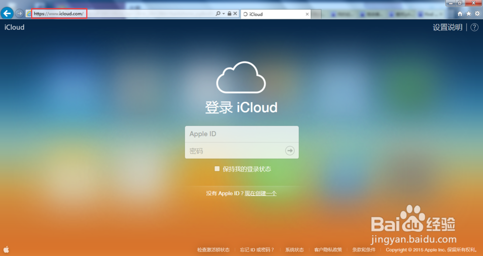Click 现在创建一个 create Apple ID link

pos(261,194)
